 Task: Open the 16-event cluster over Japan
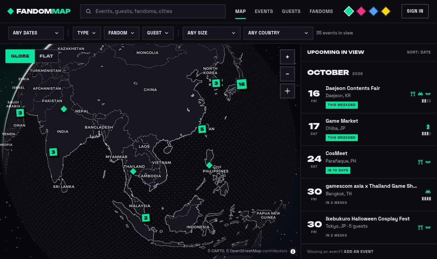click(242, 84)
